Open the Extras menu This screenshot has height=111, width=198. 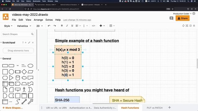tap(49, 20)
